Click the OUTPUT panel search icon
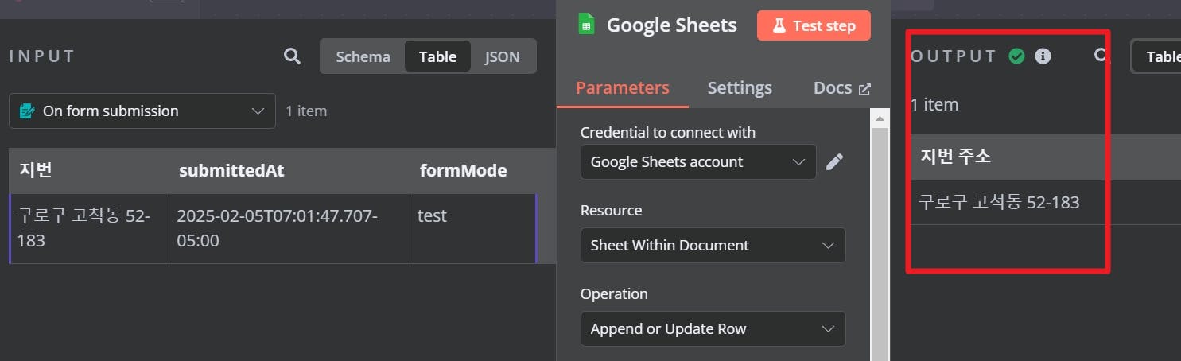This screenshot has width=1181, height=361. (x=1101, y=56)
